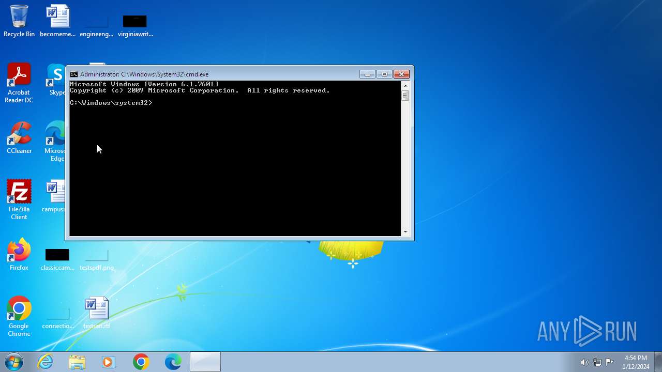Image resolution: width=662 pixels, height=372 pixels.
Task: Open Windows Explorer from taskbar
Action: pos(77,362)
